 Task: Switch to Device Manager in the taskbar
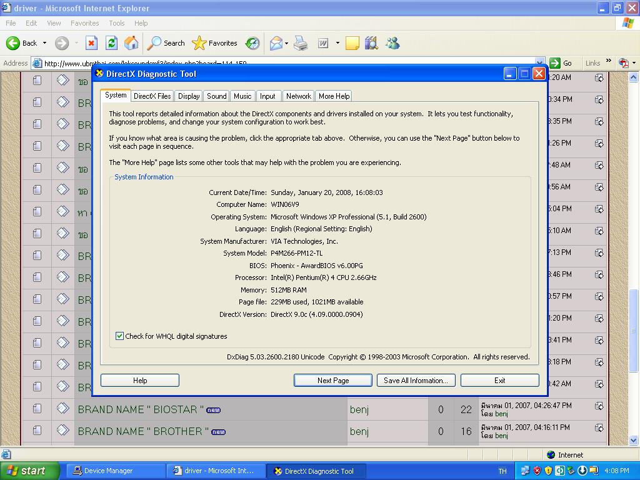(114, 471)
